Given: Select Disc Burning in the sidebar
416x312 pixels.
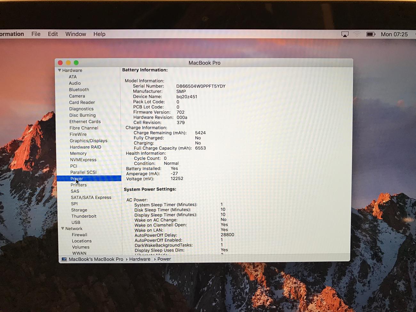Looking at the screenshot, I should point(82,115).
